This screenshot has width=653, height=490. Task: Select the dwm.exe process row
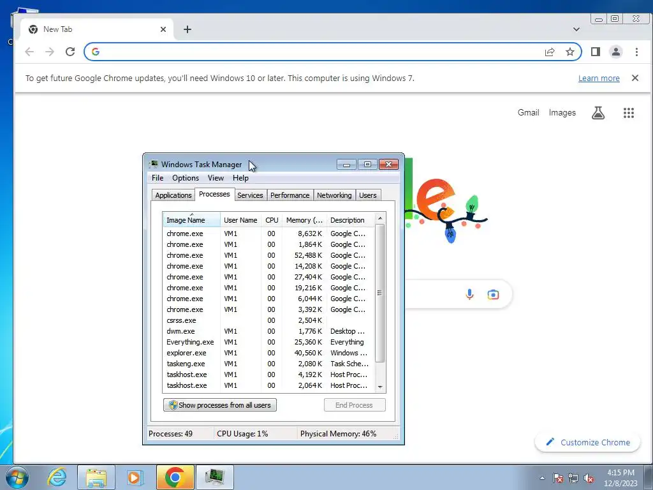click(x=268, y=331)
